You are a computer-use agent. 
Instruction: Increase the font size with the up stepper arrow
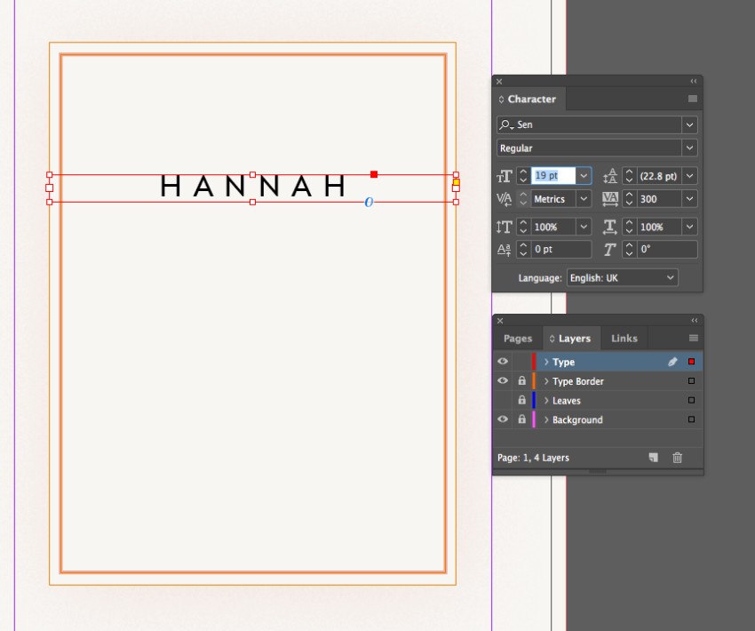tap(523, 172)
